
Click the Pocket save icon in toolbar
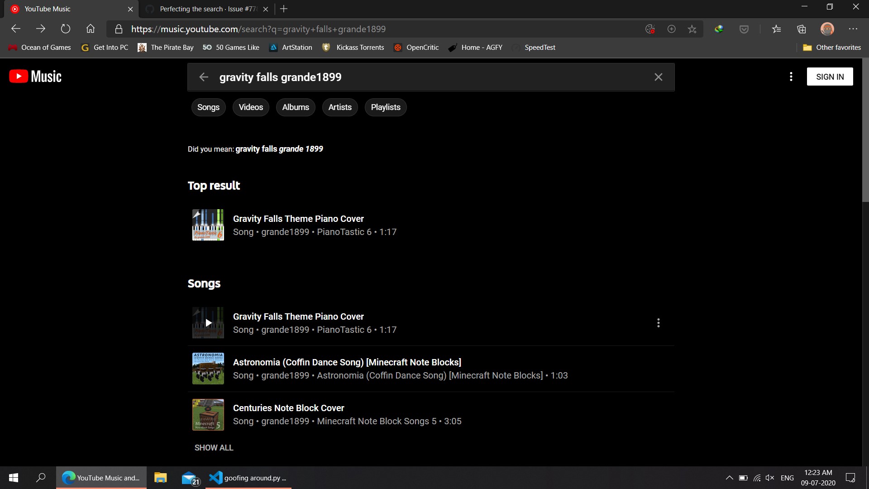744,29
